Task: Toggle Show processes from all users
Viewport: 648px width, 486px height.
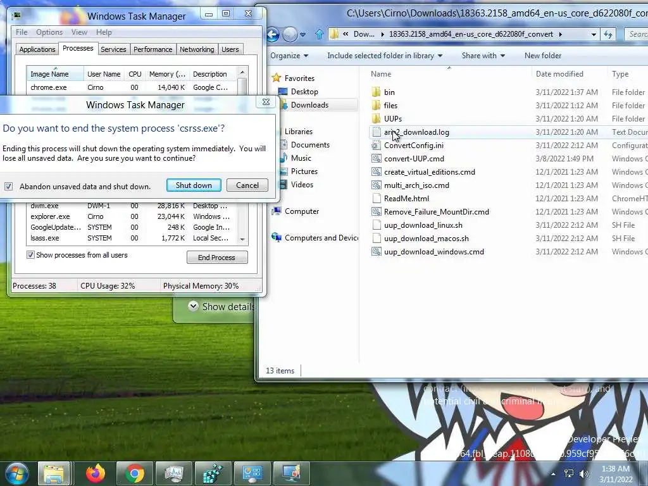Action: 30,255
